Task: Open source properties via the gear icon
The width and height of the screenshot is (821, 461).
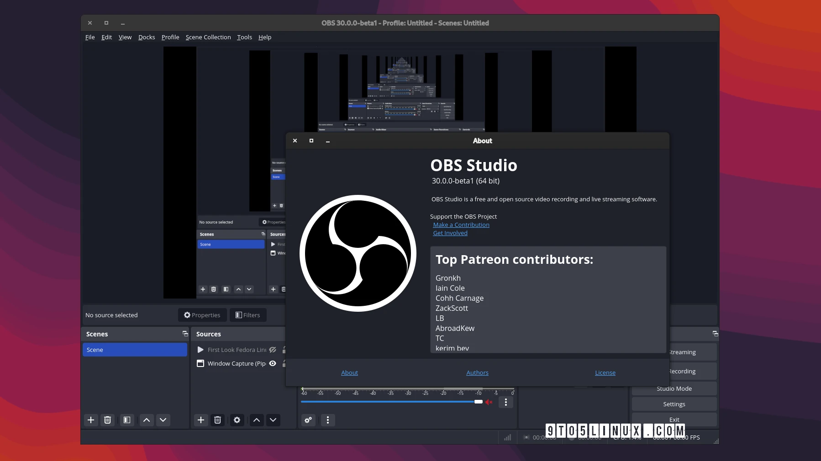Action: pos(237,420)
